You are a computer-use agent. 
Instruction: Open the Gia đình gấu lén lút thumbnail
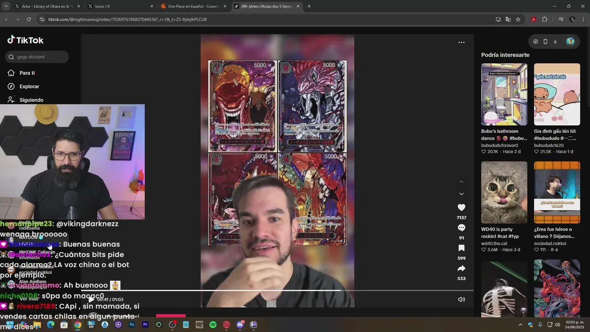557,95
